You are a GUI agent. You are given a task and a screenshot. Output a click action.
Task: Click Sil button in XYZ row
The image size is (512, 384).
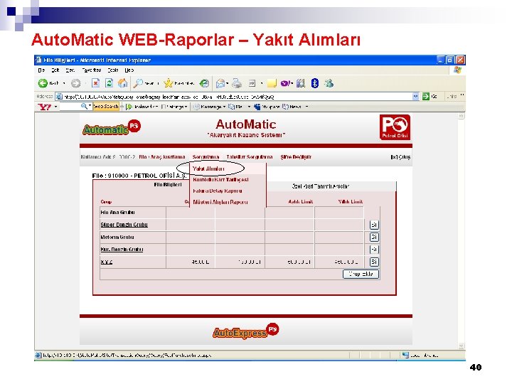click(x=374, y=262)
